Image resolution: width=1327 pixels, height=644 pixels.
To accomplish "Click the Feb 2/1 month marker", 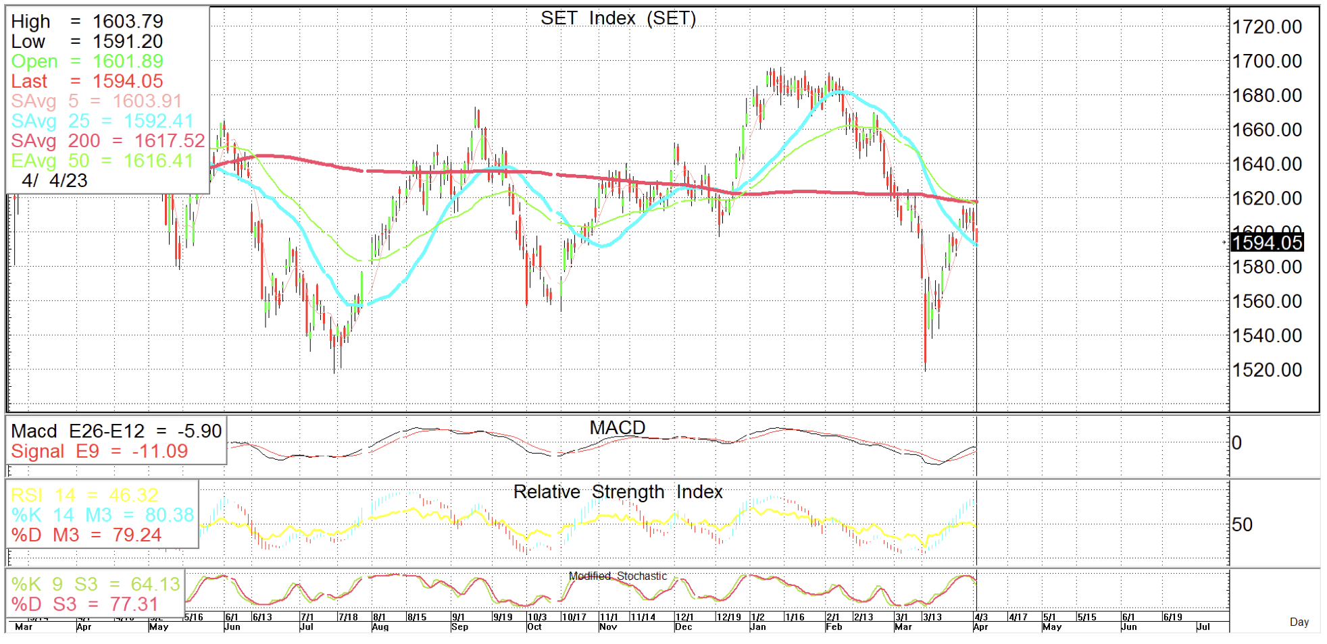I will (834, 622).
